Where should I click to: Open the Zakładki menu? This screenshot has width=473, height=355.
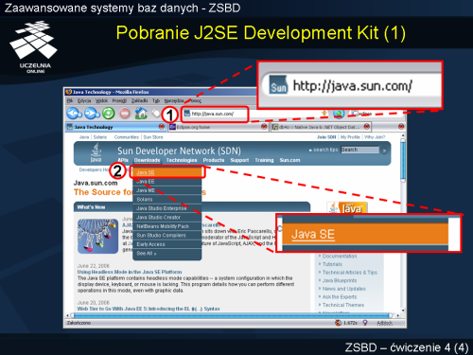tap(139, 100)
